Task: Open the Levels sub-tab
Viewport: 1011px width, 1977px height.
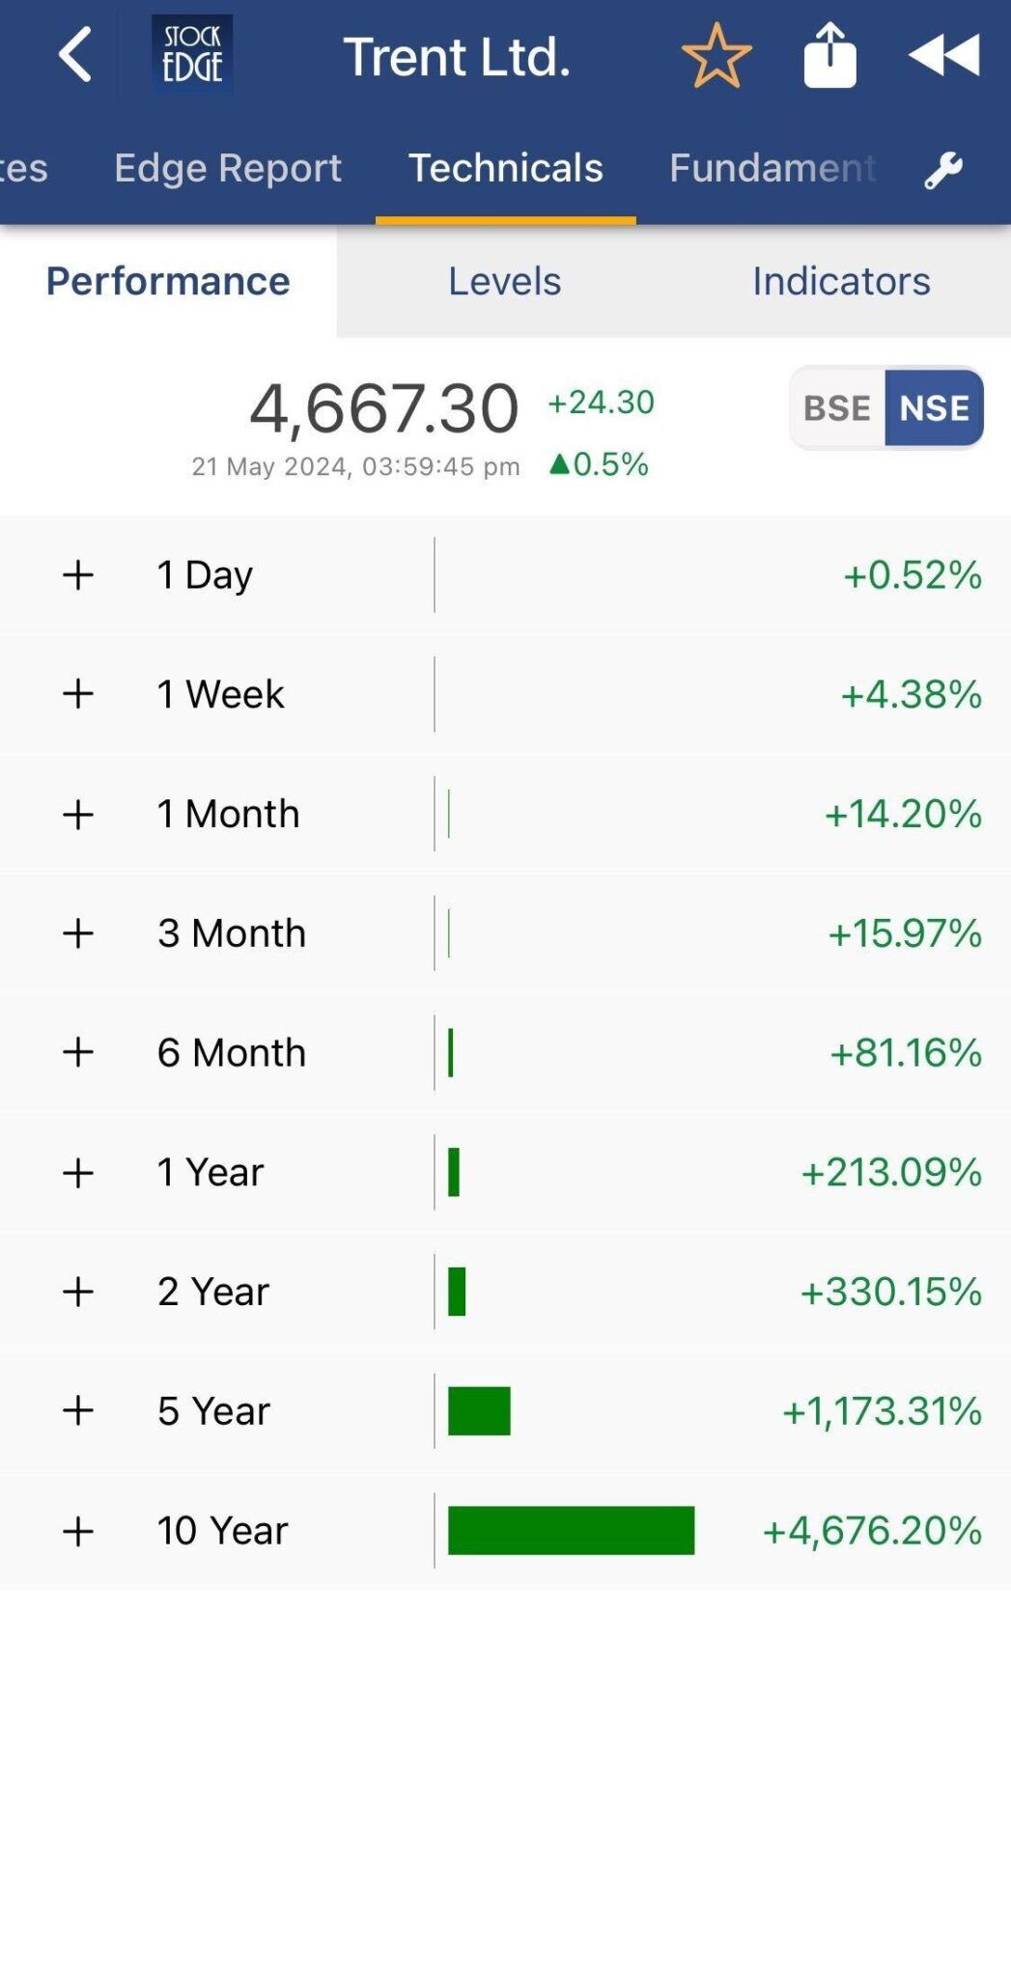Action: pyautogui.click(x=504, y=281)
